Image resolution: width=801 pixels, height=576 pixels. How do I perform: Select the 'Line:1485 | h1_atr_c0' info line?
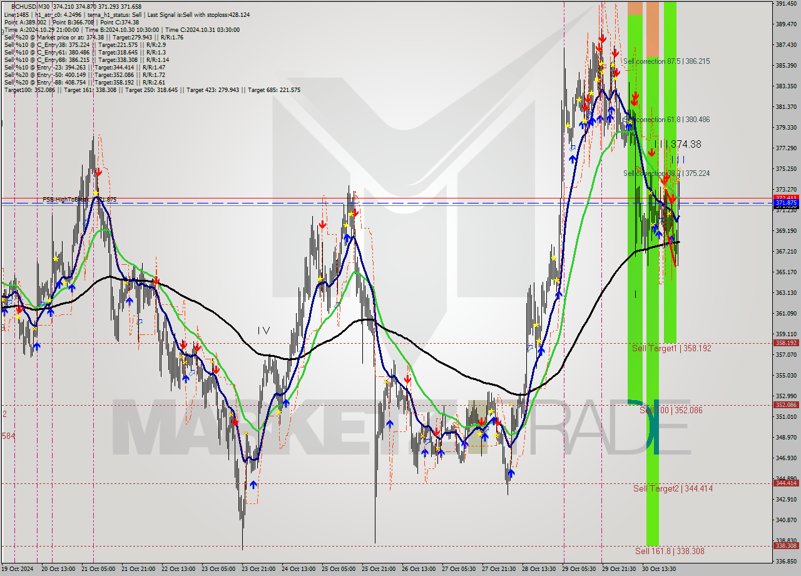tap(126, 14)
